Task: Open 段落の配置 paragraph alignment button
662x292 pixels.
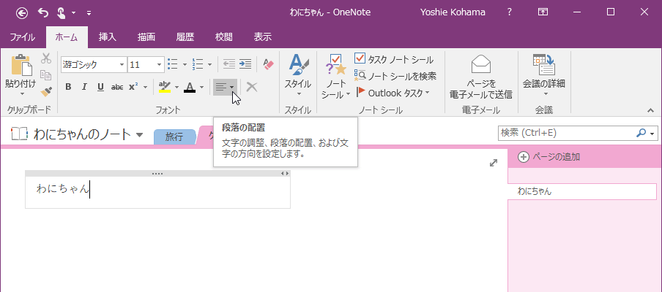Action: pyautogui.click(x=225, y=87)
